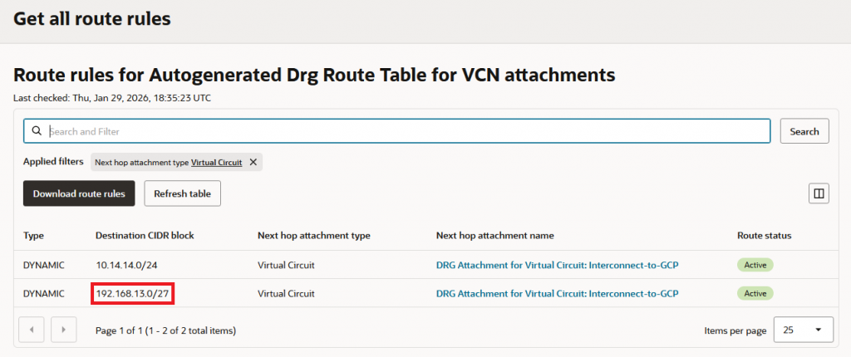
Task: Click the magnifier icon in the search field
Action: pos(36,131)
